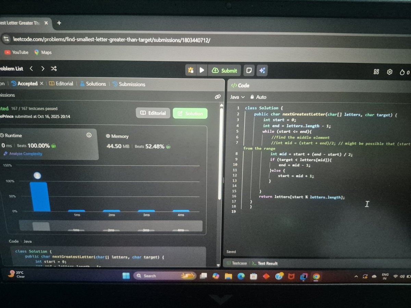Select the Code panel tab
The width and height of the screenshot is (411, 308).
click(240, 86)
